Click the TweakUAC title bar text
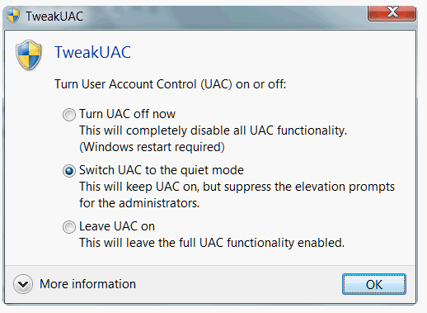This screenshot has height=313, width=427. [x=54, y=17]
